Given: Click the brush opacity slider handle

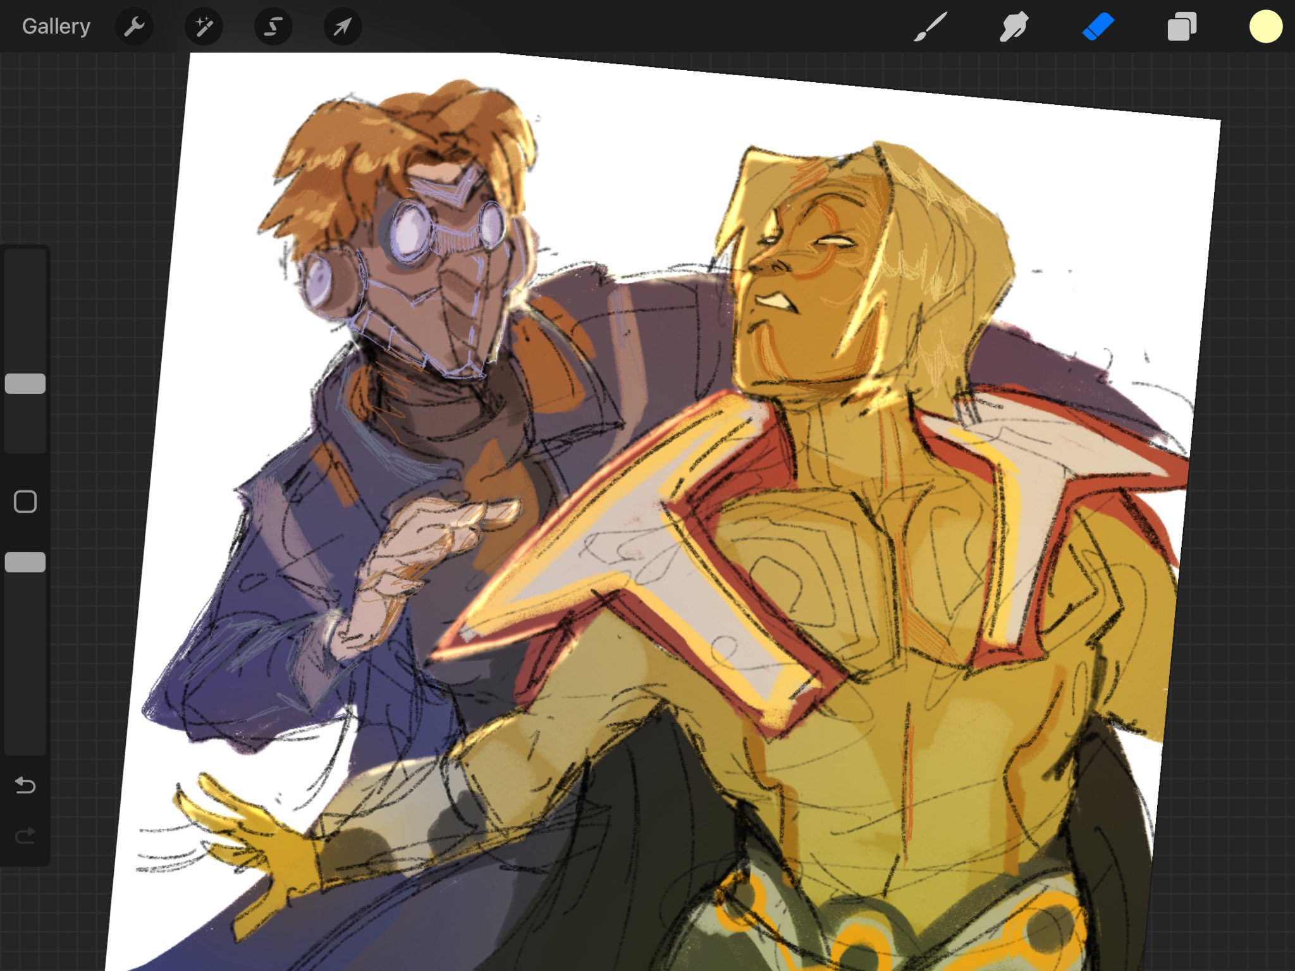Looking at the screenshot, I should (25, 562).
